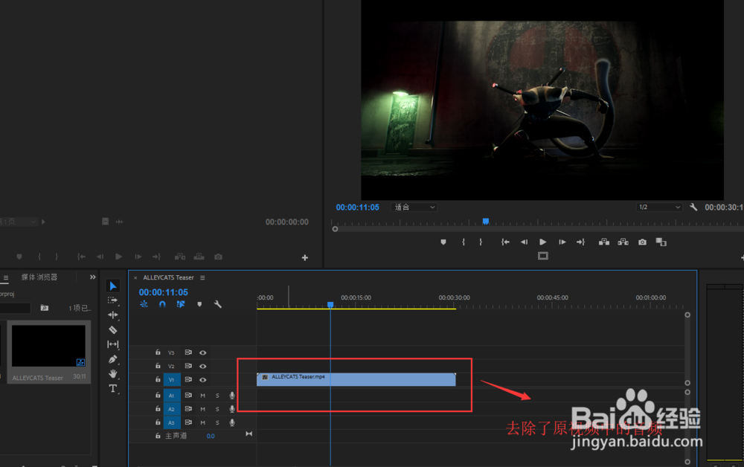
Task: Select the Pen tool
Action: pos(113,359)
